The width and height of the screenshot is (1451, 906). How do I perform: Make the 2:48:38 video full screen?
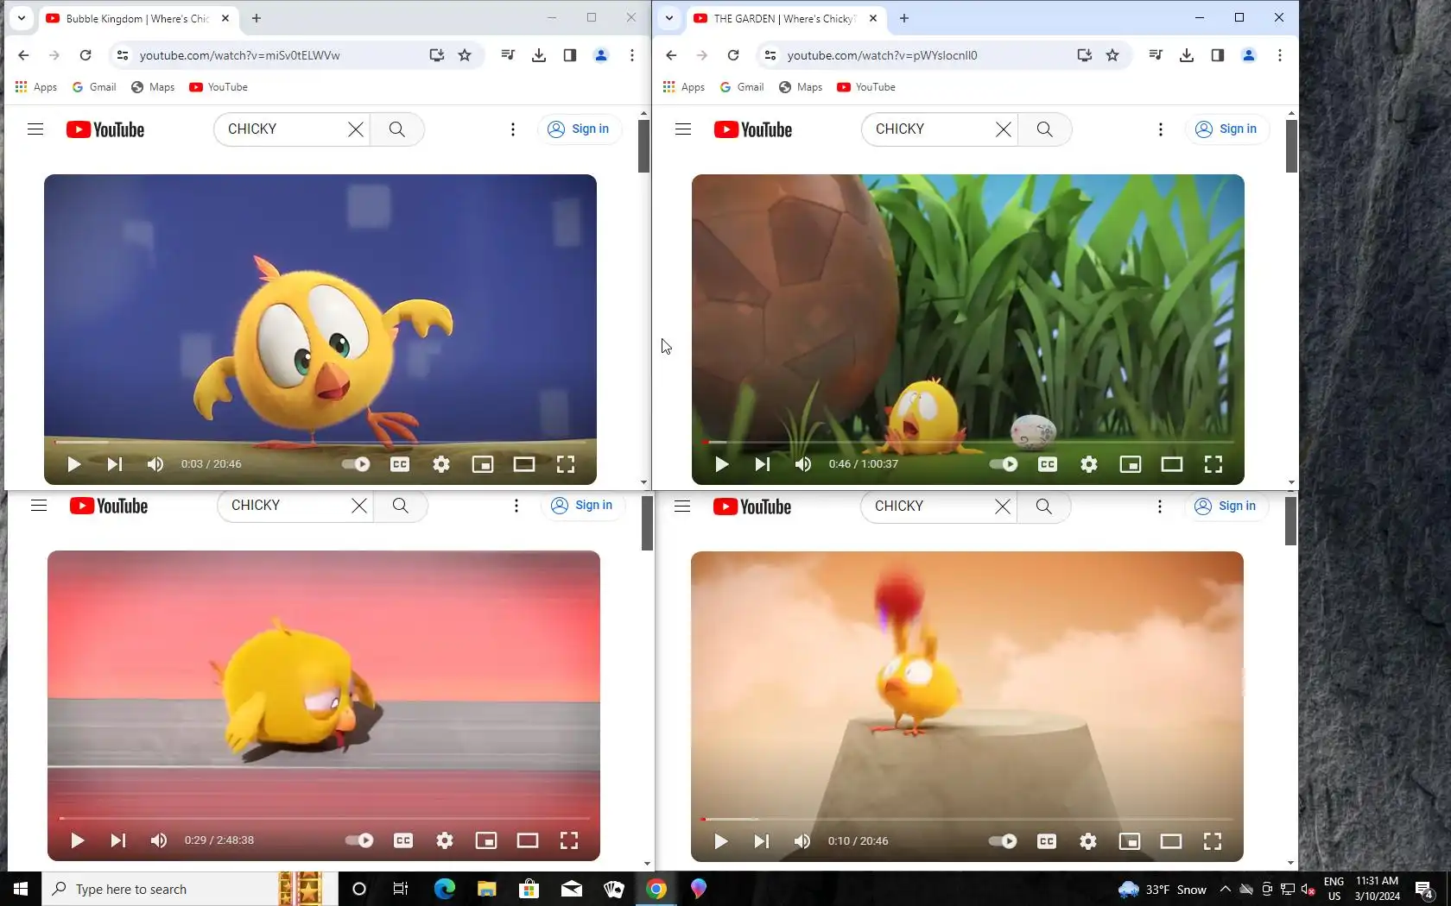pos(569,840)
